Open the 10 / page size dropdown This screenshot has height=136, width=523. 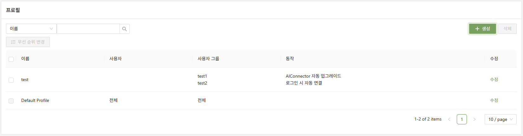click(x=500, y=119)
